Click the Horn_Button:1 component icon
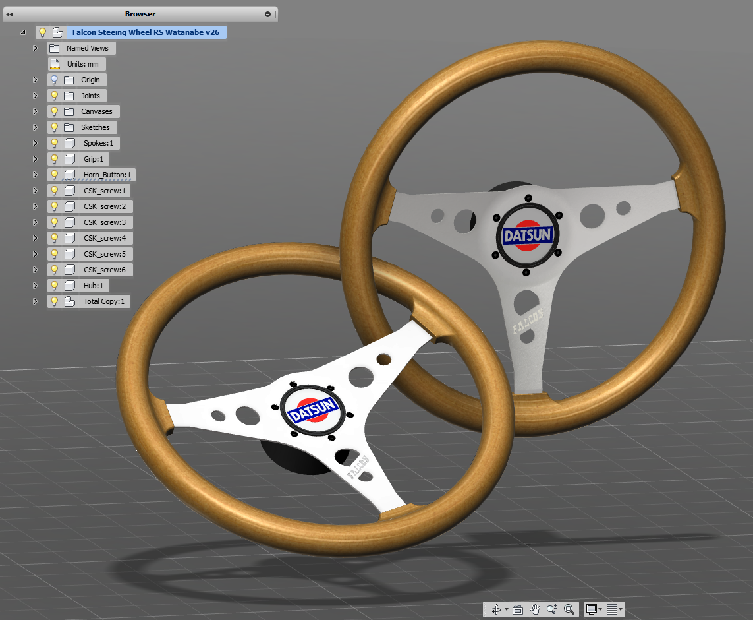753x620 pixels. point(70,175)
